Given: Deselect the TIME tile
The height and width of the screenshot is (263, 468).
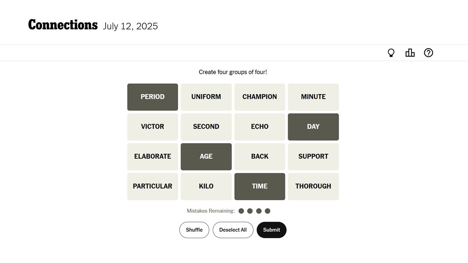Looking at the screenshot, I should (260, 187).
